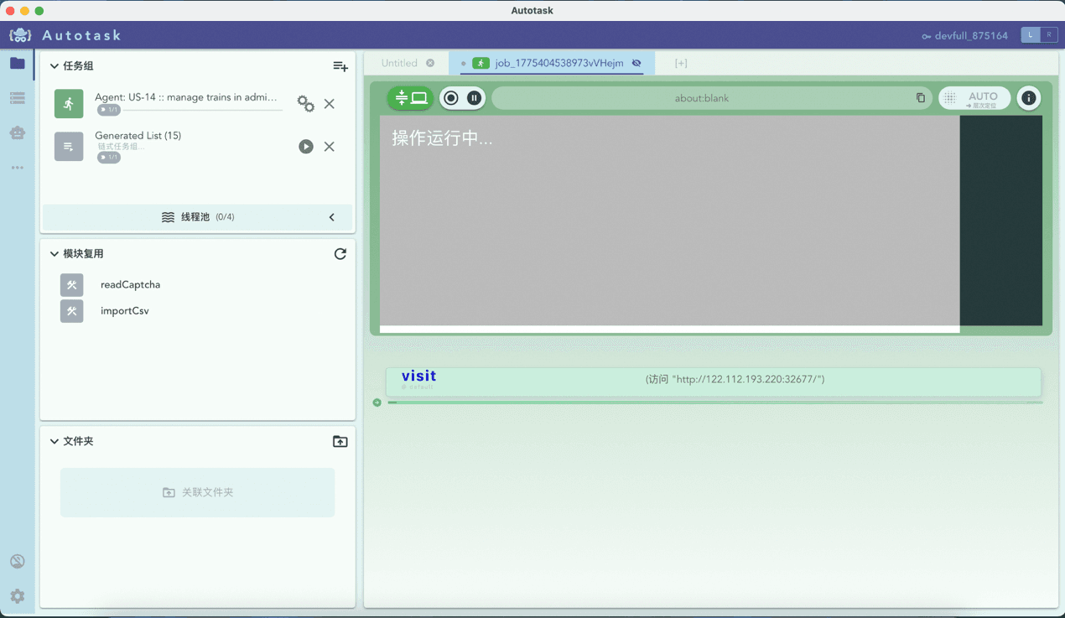1065x618 pixels.
Task: Open a new tab with [+]
Action: click(x=681, y=63)
